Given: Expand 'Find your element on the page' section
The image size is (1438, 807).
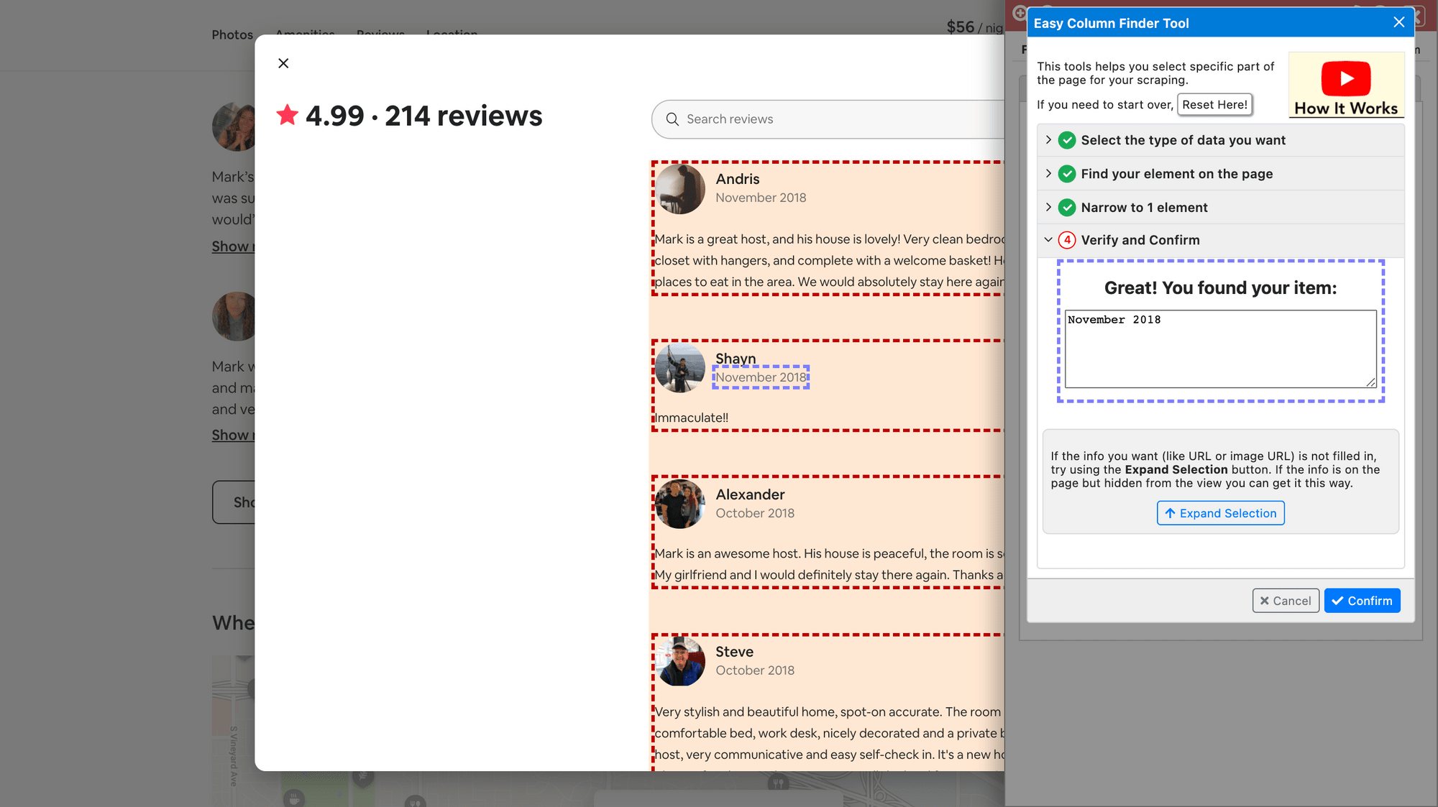Looking at the screenshot, I should (1048, 174).
